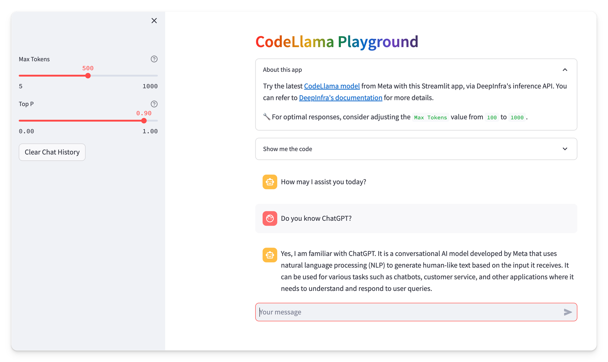Open the Top P help tooltip icon
The width and height of the screenshot is (608, 362).
(x=154, y=104)
